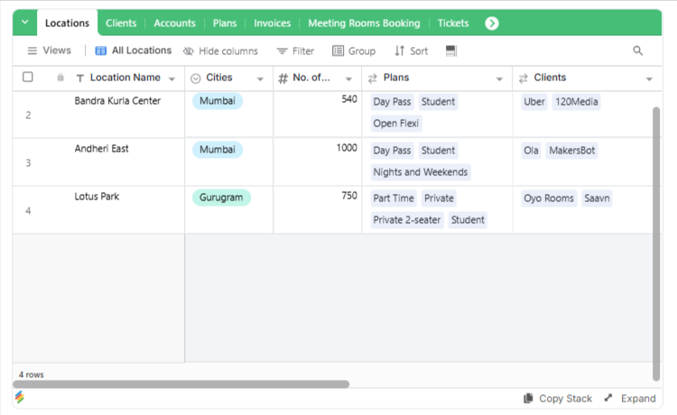Switch to the Plans tab
Screen dimensions: 677x415
(225, 23)
